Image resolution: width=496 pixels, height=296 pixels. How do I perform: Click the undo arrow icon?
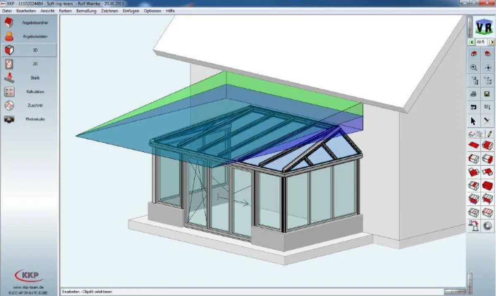[474, 107]
